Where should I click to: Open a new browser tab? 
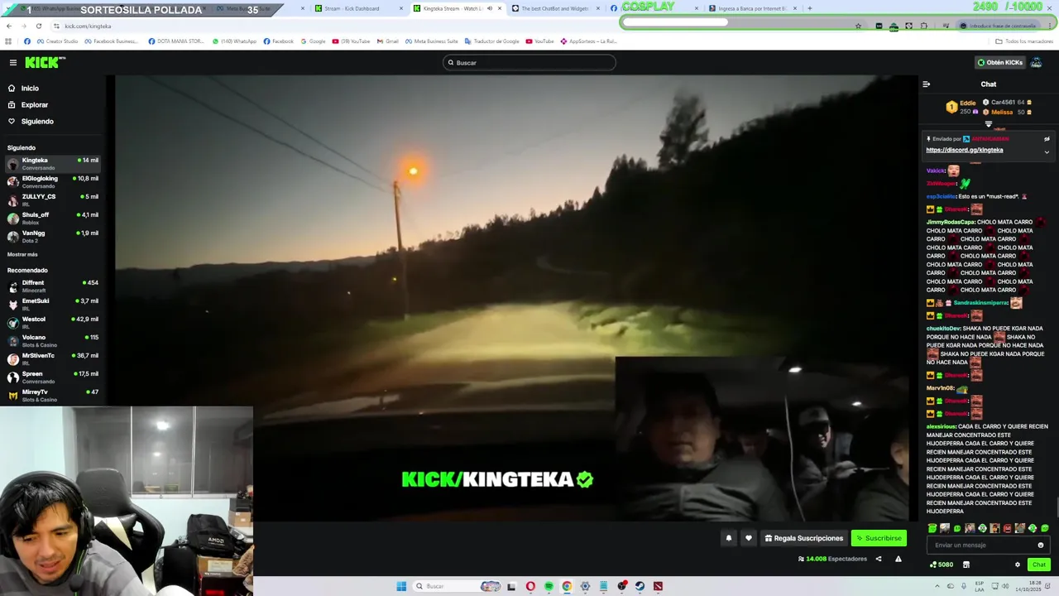click(x=809, y=8)
